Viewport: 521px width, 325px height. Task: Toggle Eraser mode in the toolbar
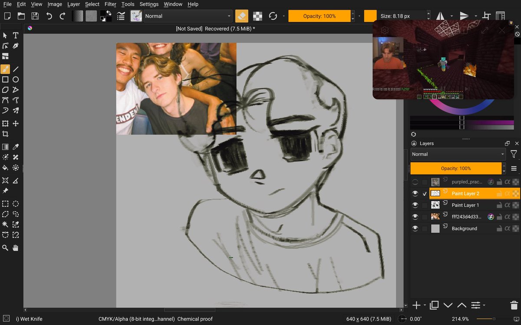[242, 16]
